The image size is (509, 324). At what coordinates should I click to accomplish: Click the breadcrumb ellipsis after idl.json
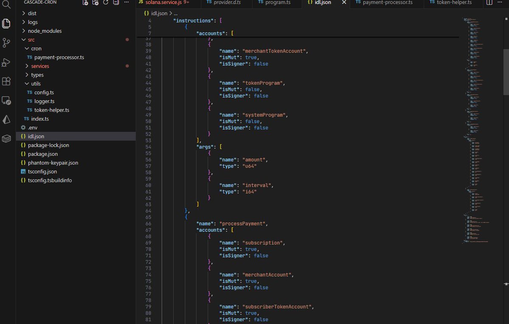(x=176, y=14)
